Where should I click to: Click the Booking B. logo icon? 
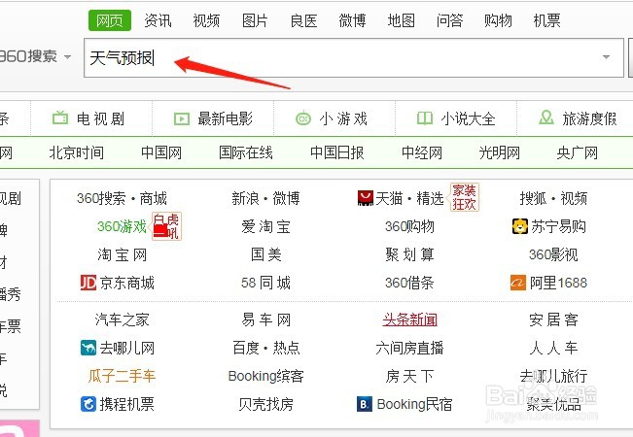(x=365, y=404)
